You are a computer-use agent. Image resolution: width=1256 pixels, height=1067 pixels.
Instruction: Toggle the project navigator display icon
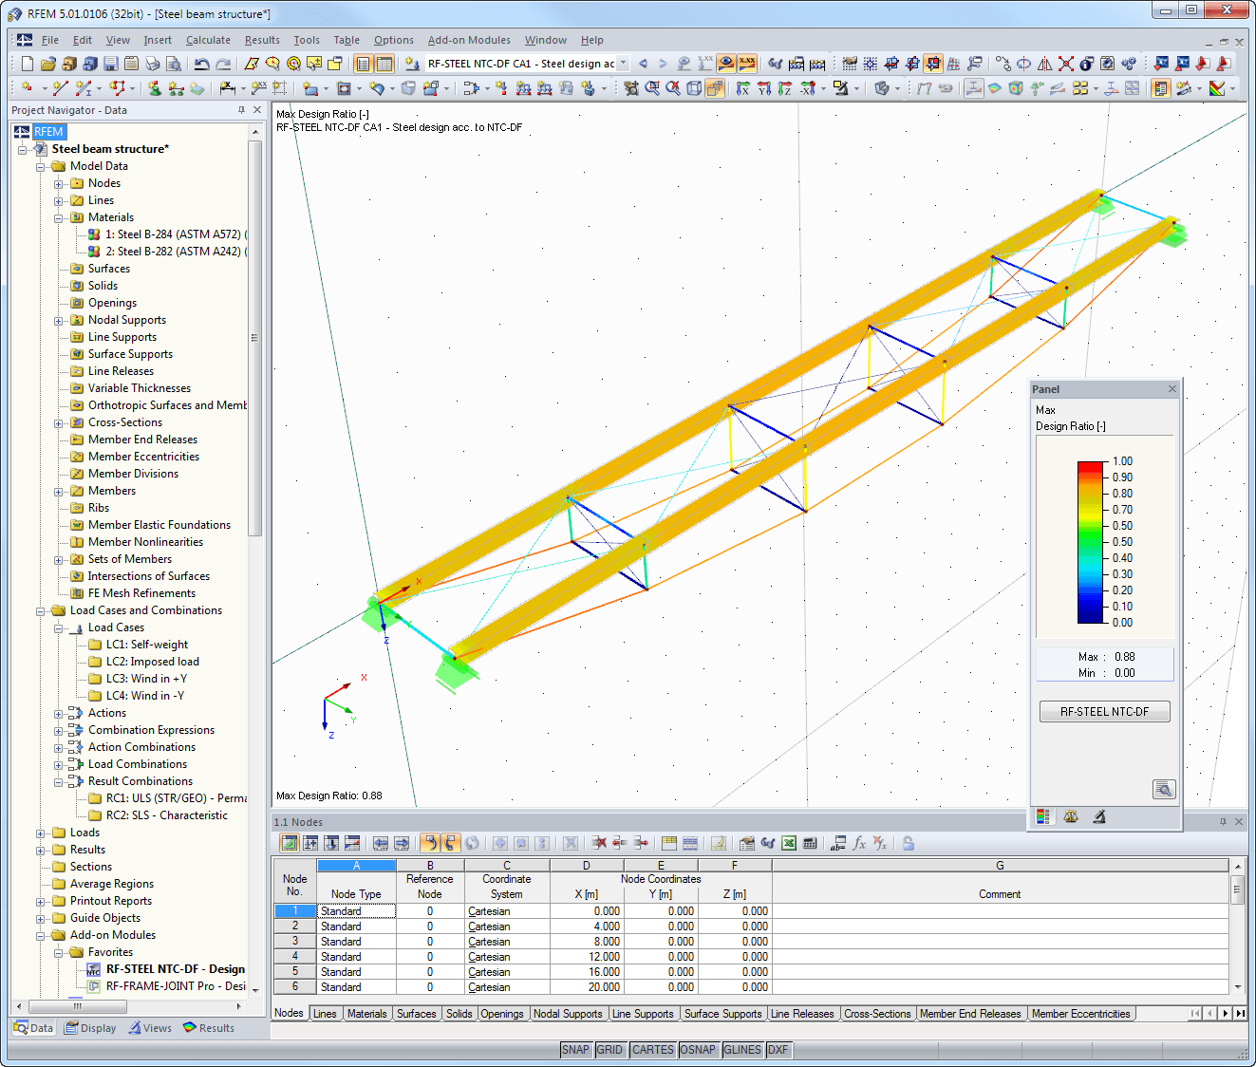click(363, 64)
